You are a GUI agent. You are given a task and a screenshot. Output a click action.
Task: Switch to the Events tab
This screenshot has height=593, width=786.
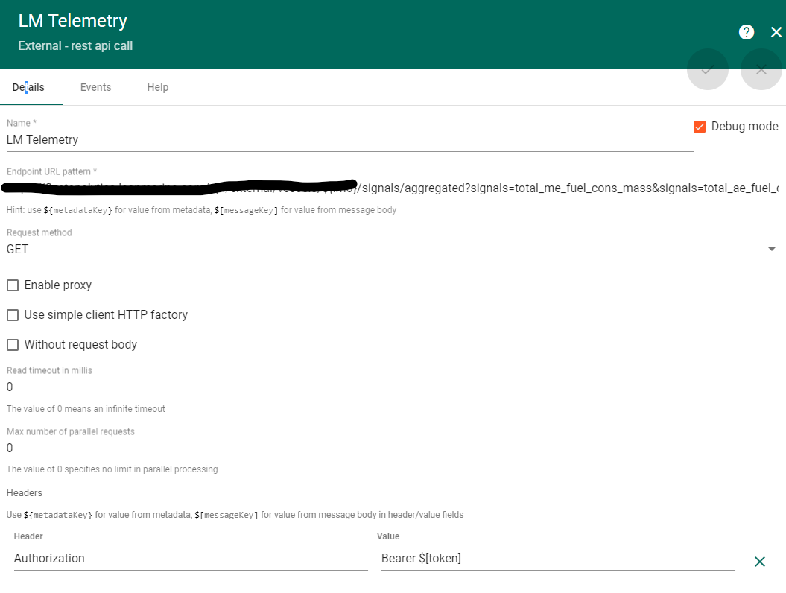click(x=95, y=87)
